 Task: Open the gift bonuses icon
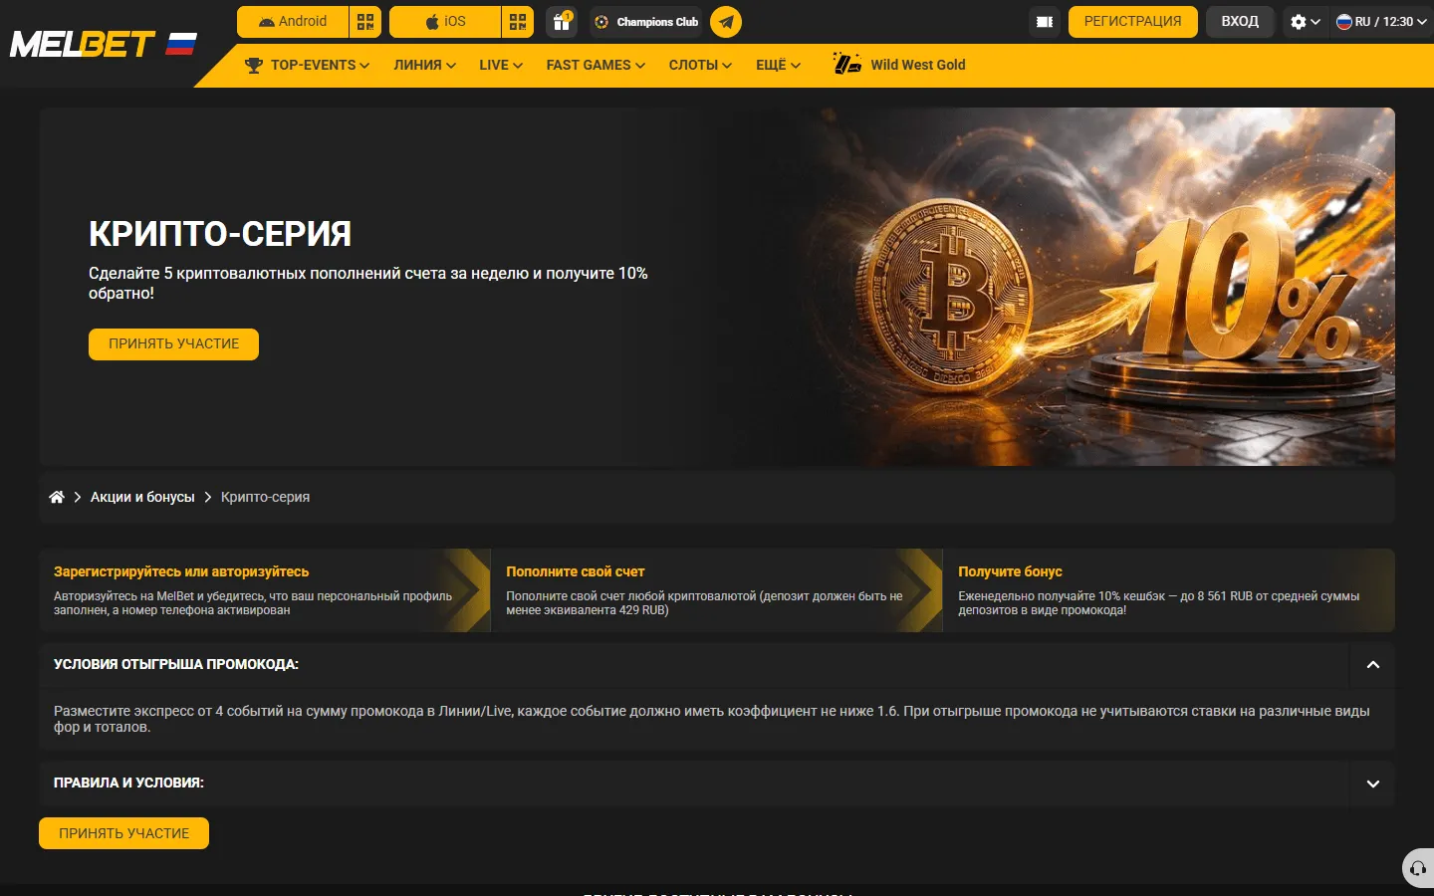[x=562, y=22]
